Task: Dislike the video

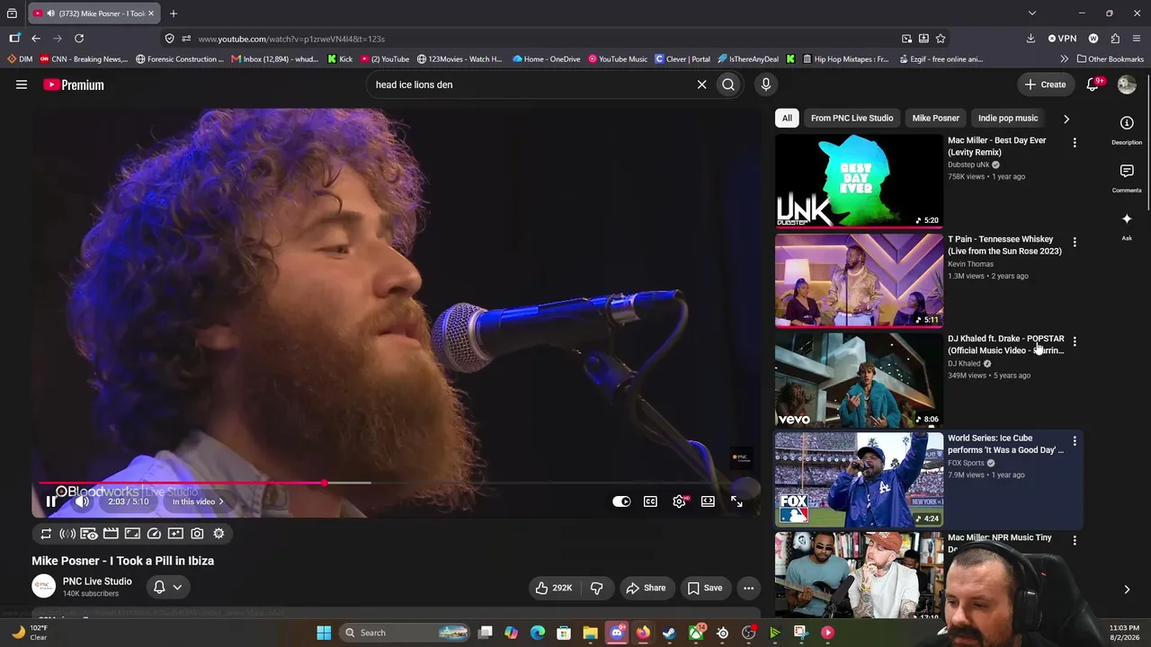Action: 596,588
